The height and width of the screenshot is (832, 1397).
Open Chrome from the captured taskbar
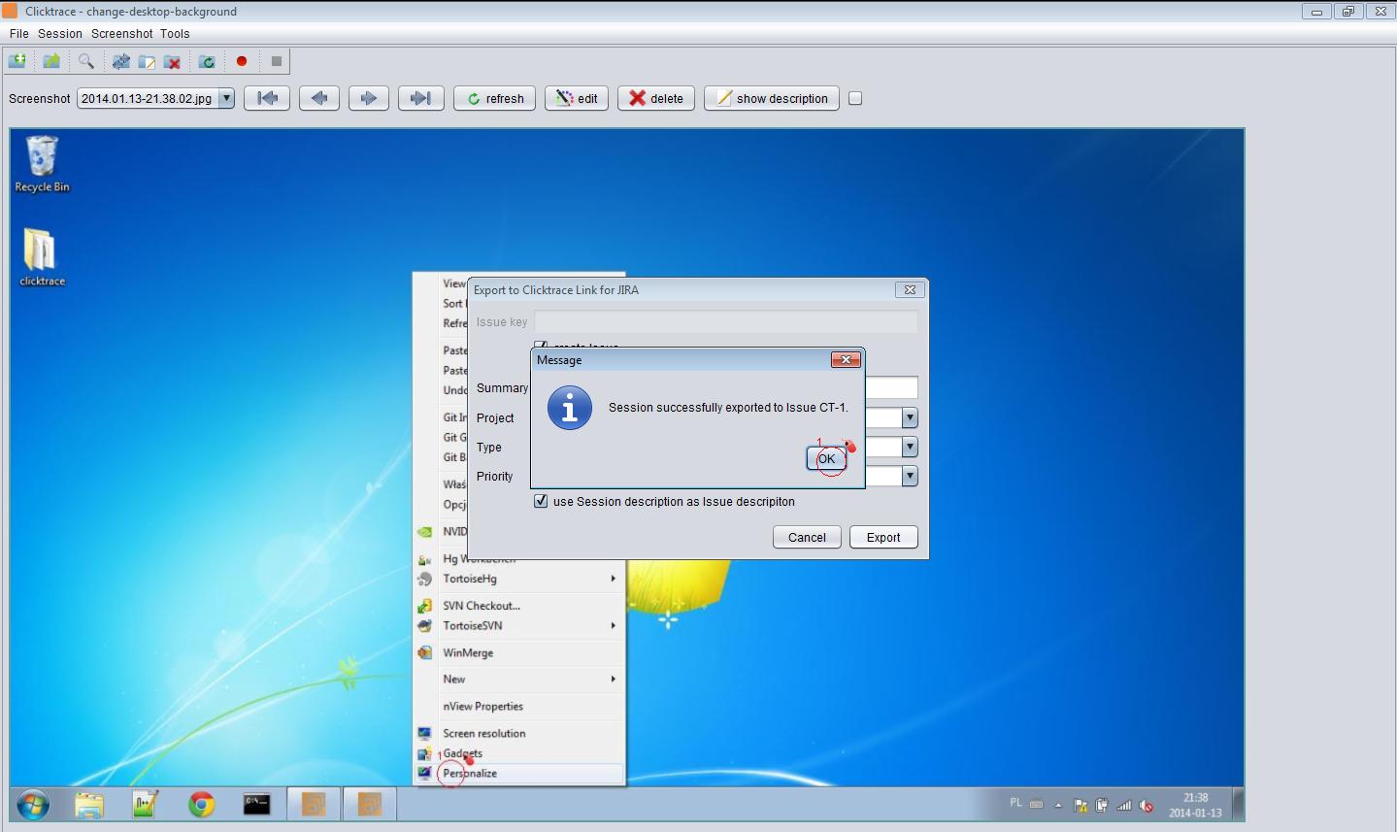pos(201,805)
